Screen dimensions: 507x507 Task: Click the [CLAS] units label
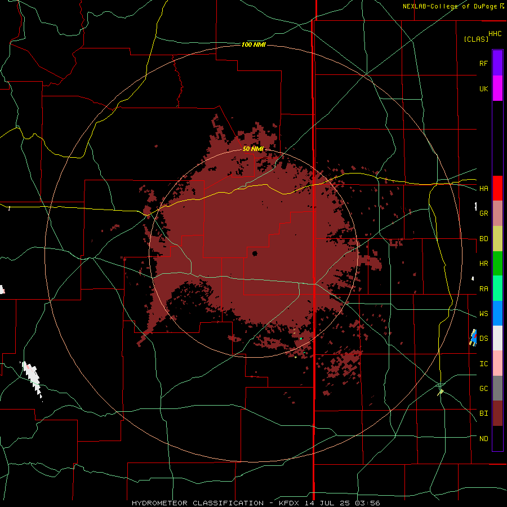point(476,39)
